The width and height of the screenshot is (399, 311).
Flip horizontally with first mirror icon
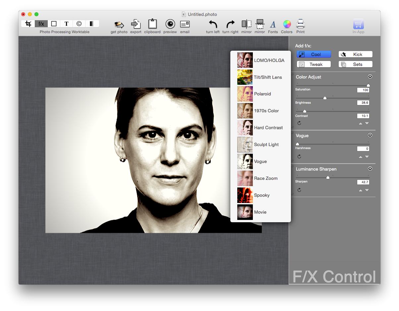point(247,24)
